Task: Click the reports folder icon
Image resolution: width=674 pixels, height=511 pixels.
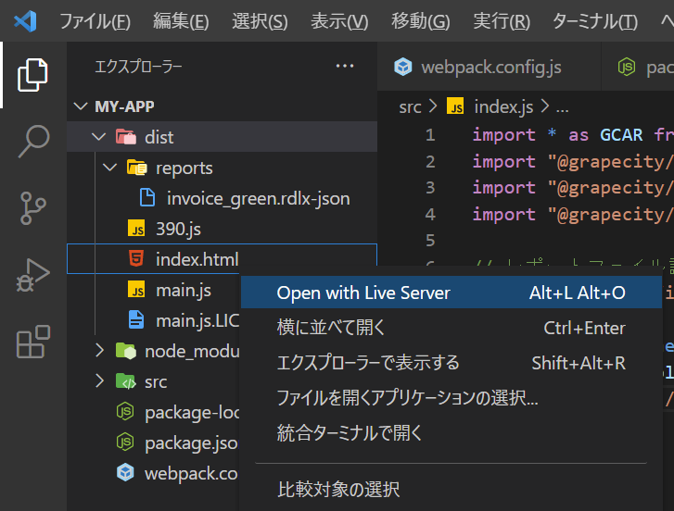Action: pyautogui.click(x=137, y=168)
